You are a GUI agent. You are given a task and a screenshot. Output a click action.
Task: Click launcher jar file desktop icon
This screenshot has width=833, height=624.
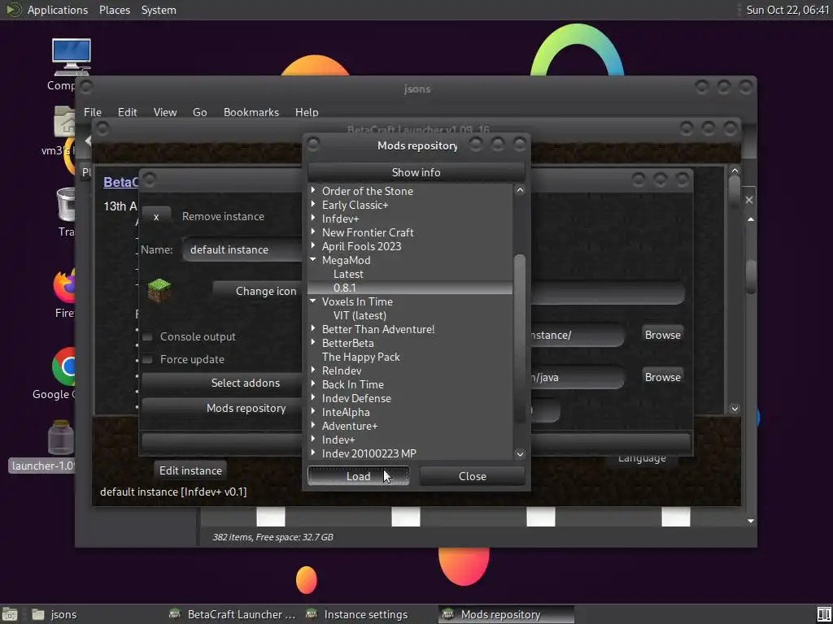60,437
